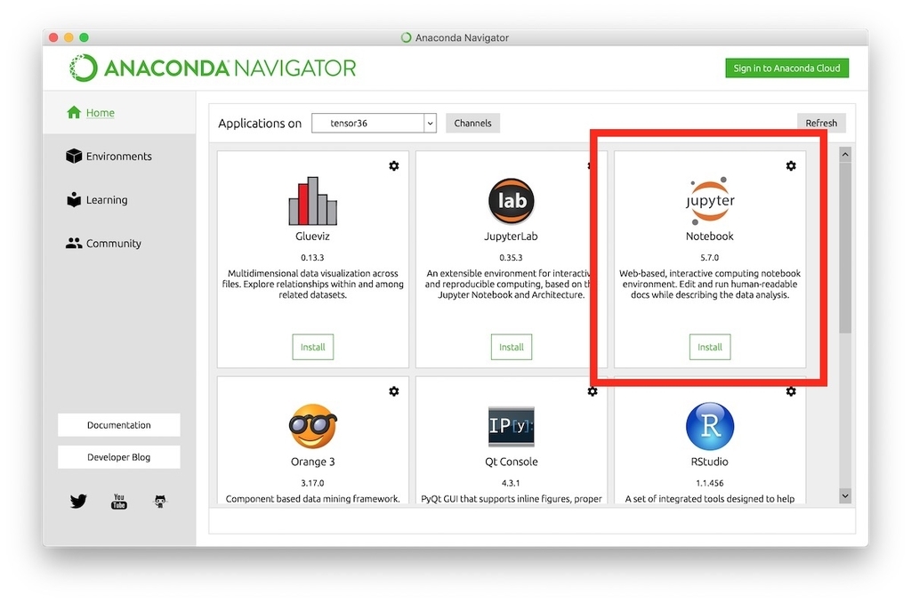Screen dimensions: 911x603
Task: Click the Qt Console app name
Action: tap(512, 462)
